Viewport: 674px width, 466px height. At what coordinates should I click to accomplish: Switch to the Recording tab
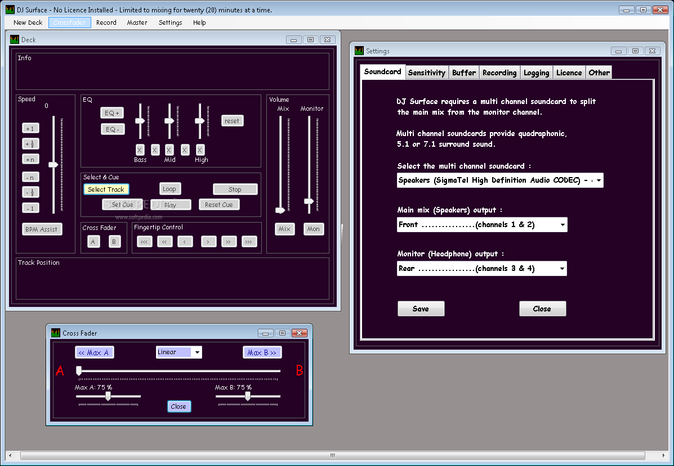pos(499,73)
